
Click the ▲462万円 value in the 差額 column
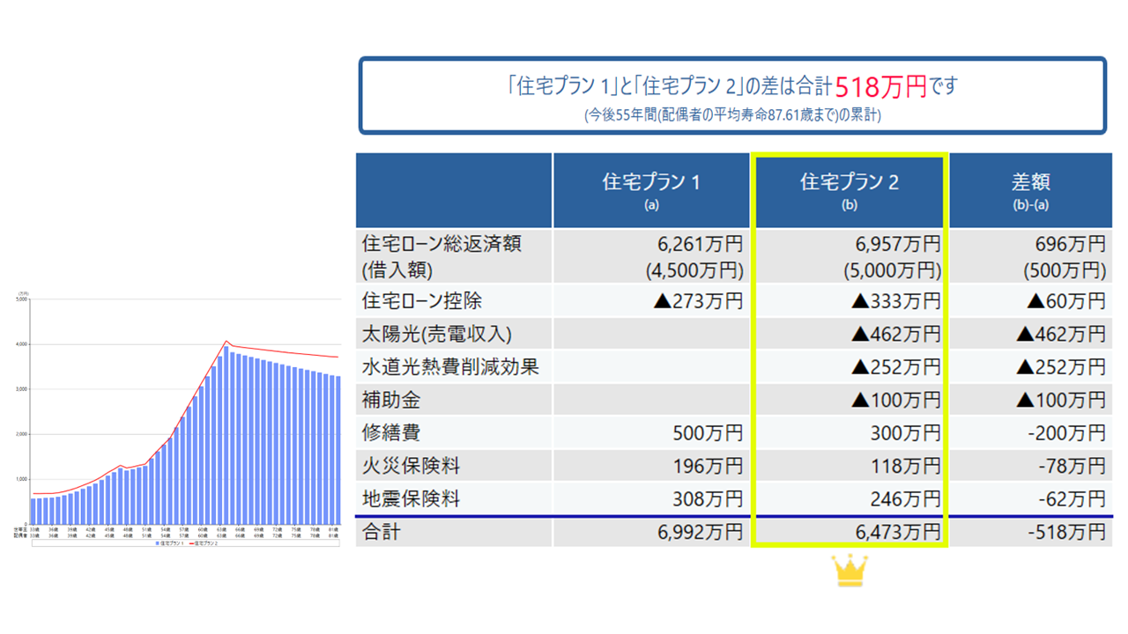coord(1060,334)
